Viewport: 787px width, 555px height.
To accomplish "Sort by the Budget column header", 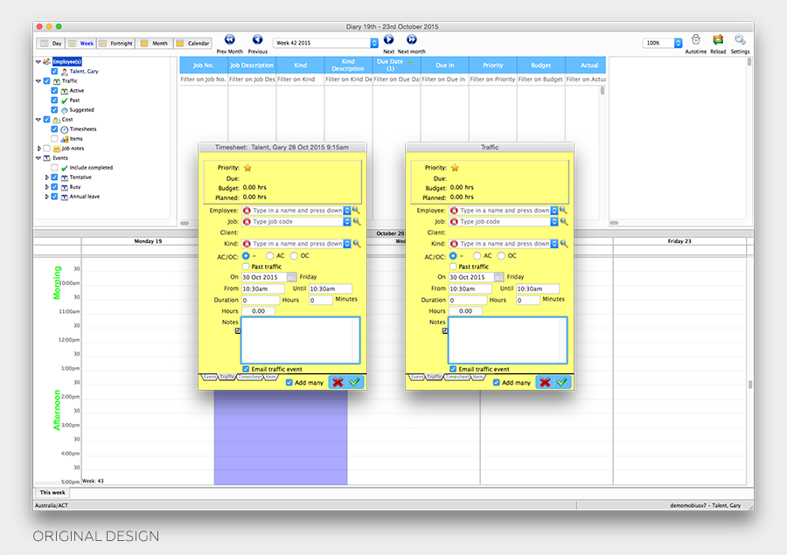I will [540, 66].
